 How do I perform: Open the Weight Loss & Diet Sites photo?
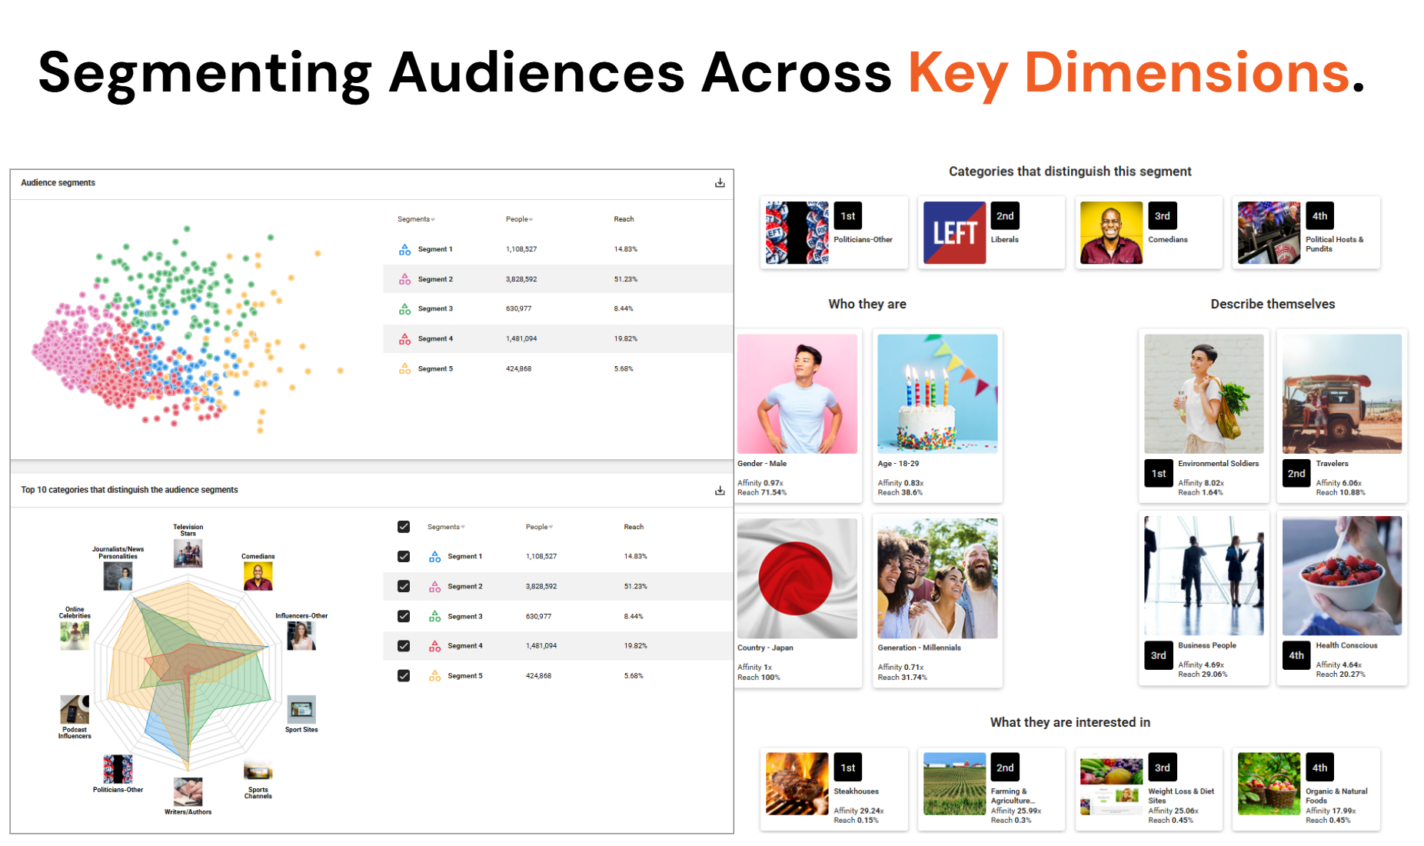[x=1111, y=784]
